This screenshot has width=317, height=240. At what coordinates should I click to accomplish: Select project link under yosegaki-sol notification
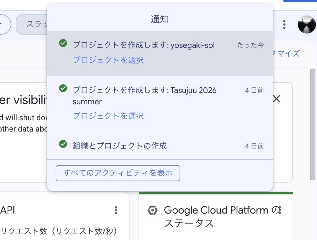108,60
